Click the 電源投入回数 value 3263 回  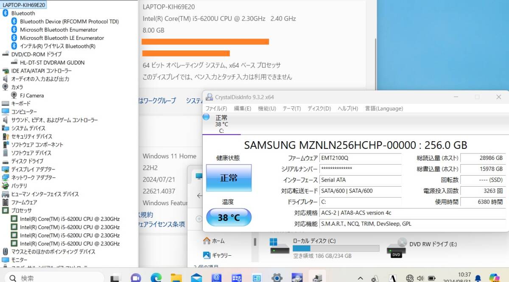coord(483,191)
